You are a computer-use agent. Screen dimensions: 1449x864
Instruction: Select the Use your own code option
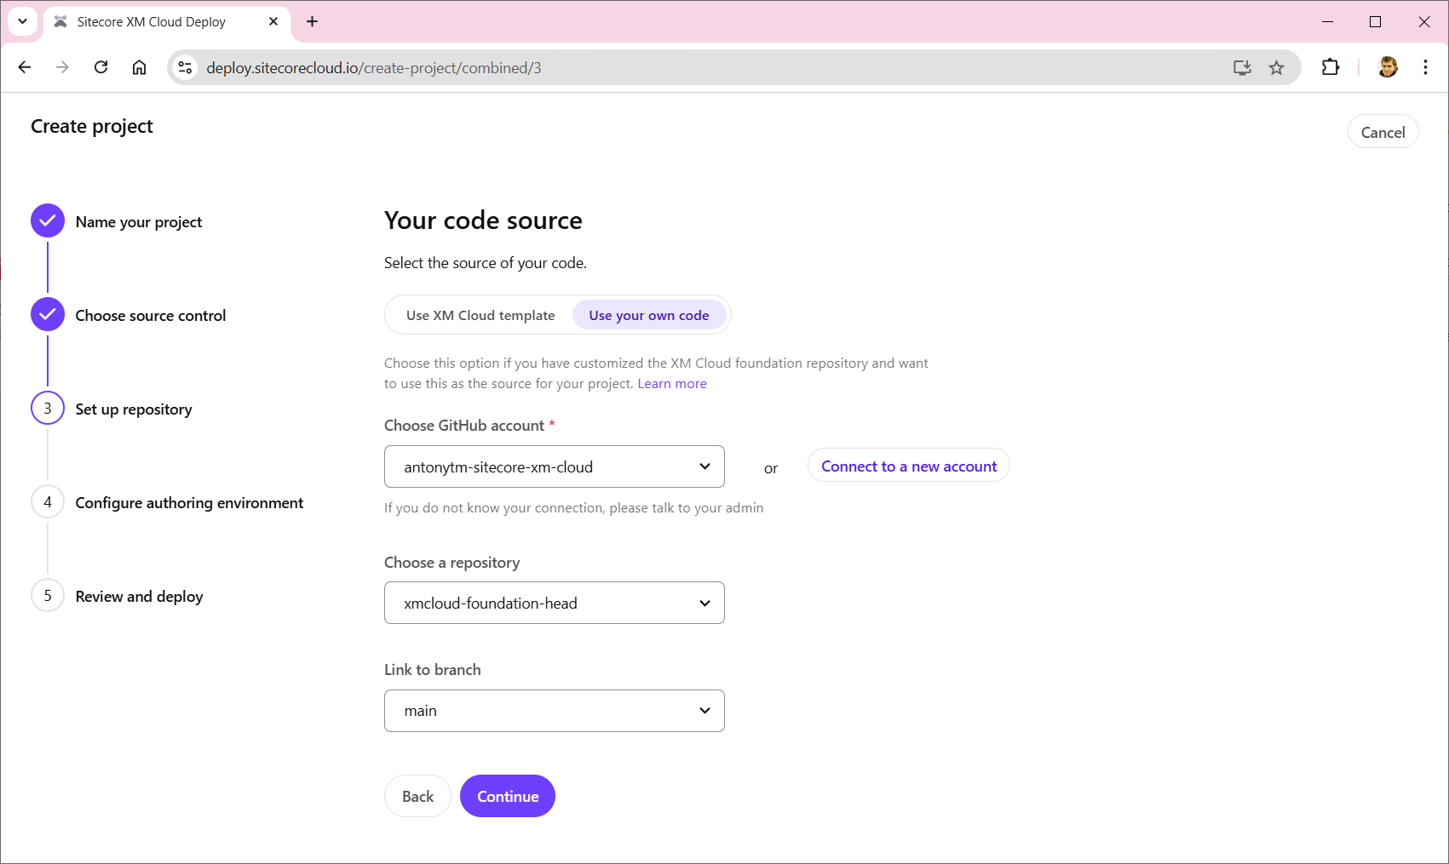pyautogui.click(x=648, y=316)
